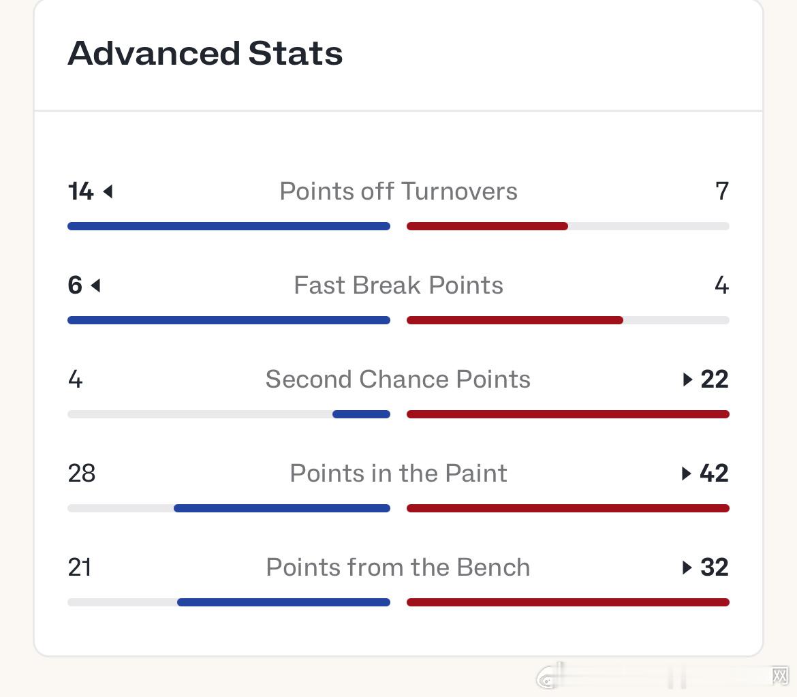Click the Advanced Stats heading
The height and width of the screenshot is (697, 797).
pyautogui.click(x=205, y=53)
